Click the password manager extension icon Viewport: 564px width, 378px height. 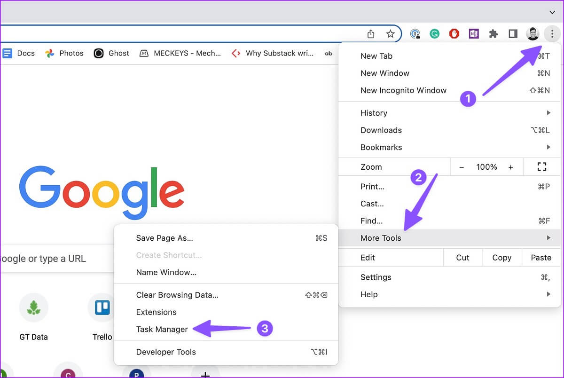pyautogui.click(x=415, y=34)
